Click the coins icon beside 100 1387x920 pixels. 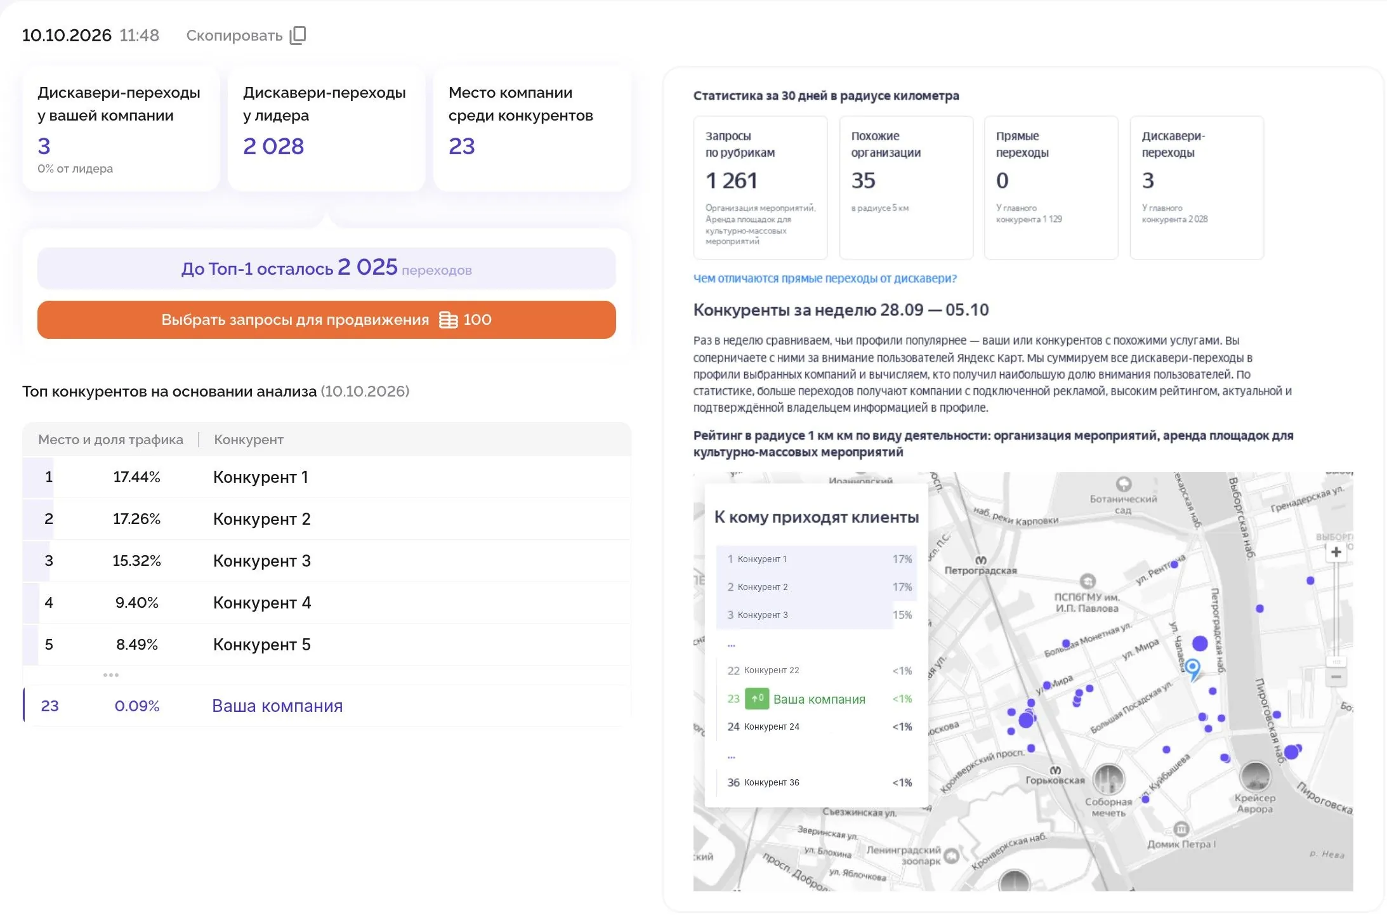(x=448, y=320)
